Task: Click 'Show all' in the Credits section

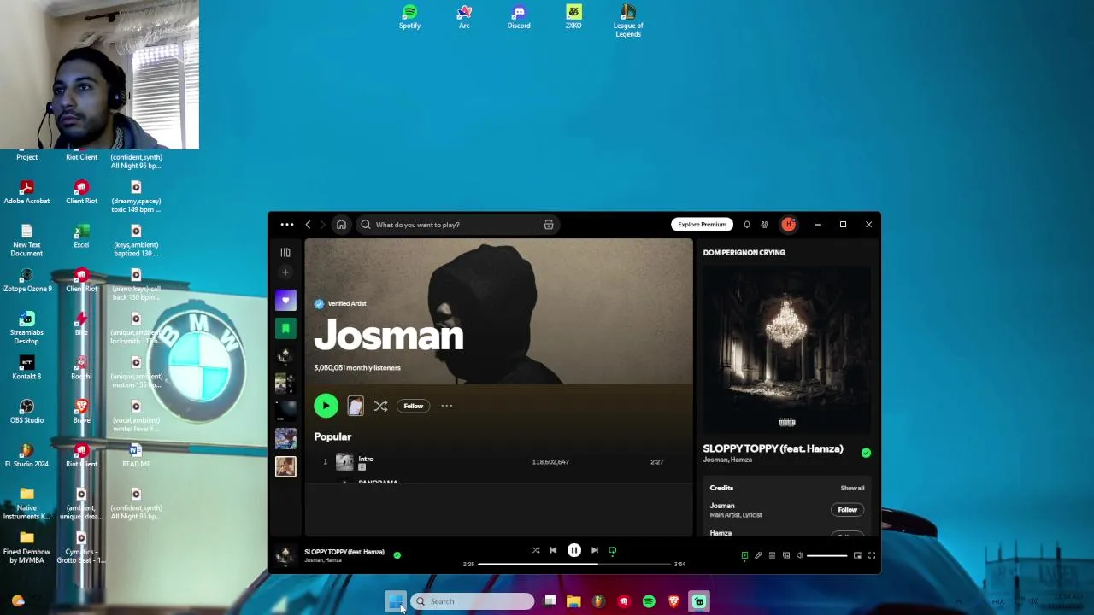Action: click(852, 488)
